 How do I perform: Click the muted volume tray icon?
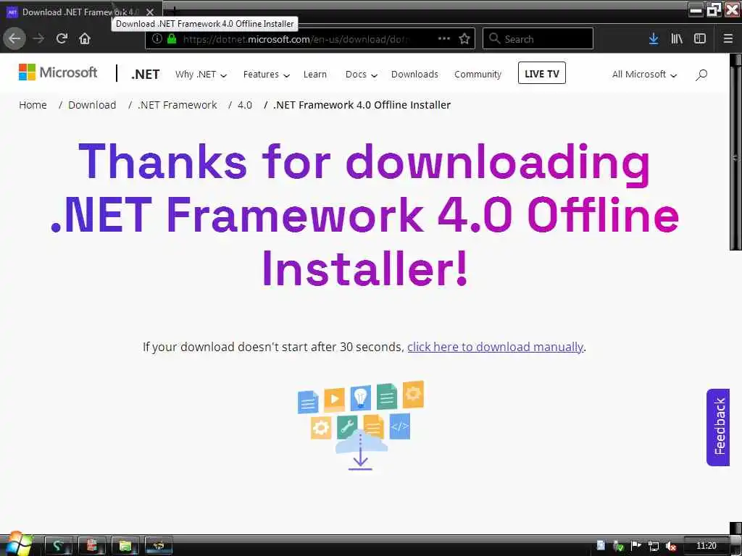click(670, 546)
